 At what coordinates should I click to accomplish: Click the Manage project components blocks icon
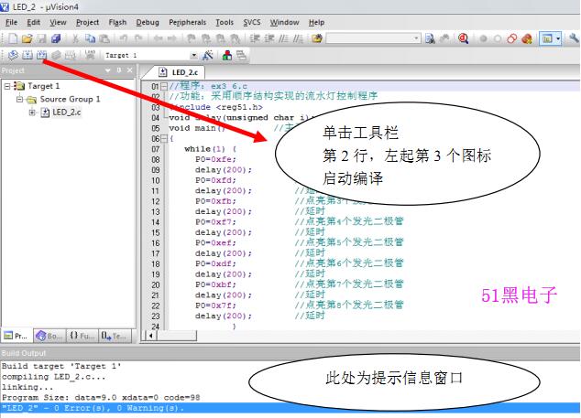point(226,56)
